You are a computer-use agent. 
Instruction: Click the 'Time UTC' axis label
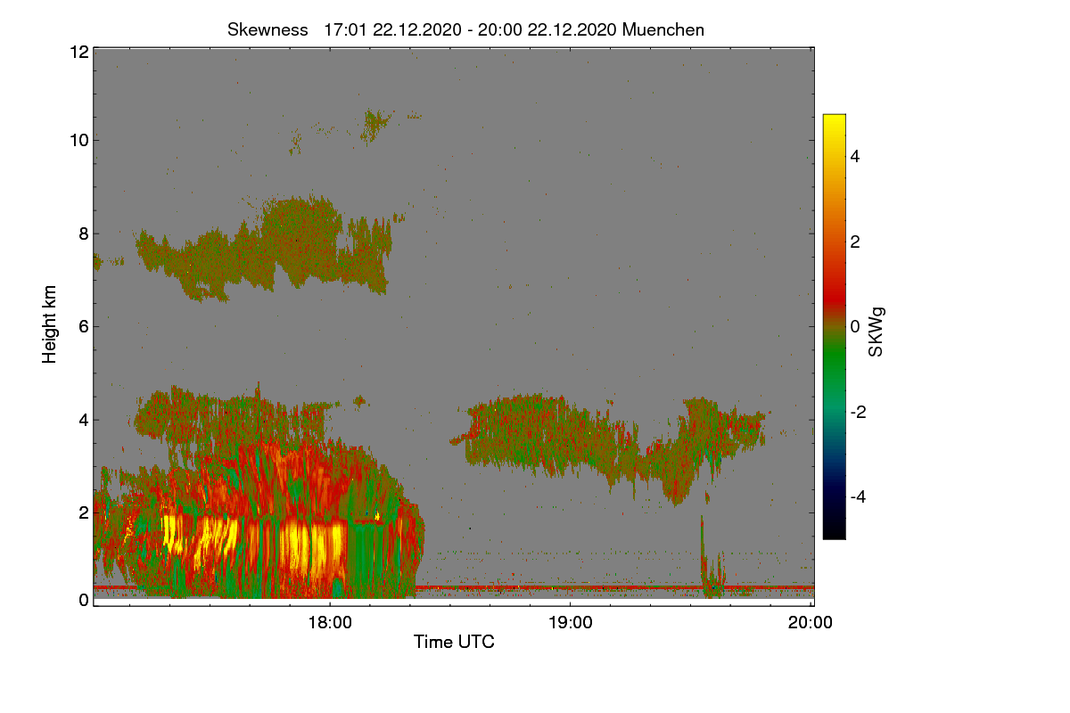click(454, 642)
